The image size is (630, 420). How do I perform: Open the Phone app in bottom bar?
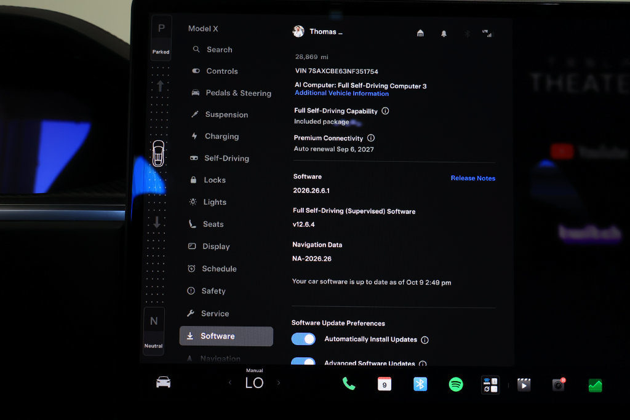click(349, 384)
